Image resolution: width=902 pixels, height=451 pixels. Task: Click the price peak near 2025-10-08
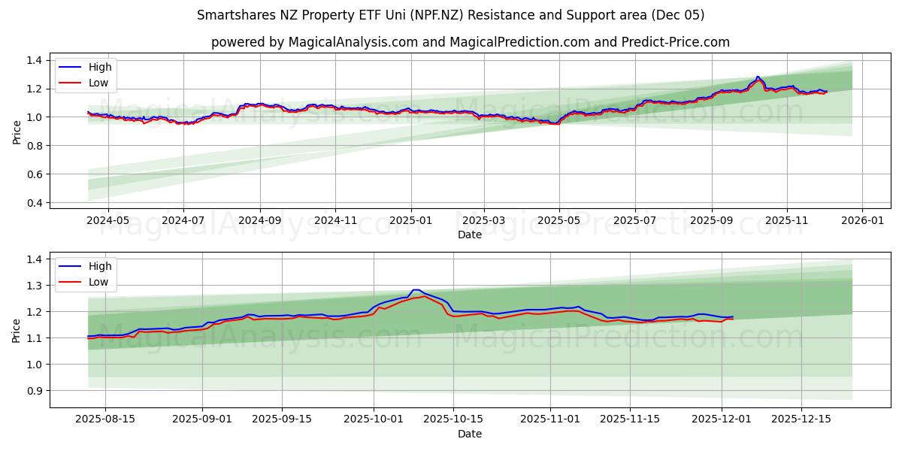[x=416, y=289]
